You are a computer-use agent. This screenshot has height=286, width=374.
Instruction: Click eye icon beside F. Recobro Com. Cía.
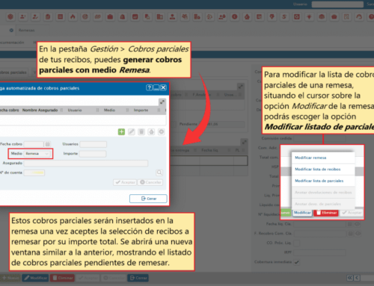pos(358,234)
